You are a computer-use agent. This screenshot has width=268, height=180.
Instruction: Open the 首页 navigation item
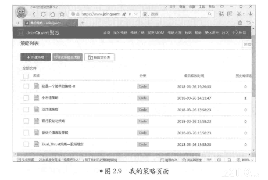pyautogui.click(x=107, y=33)
